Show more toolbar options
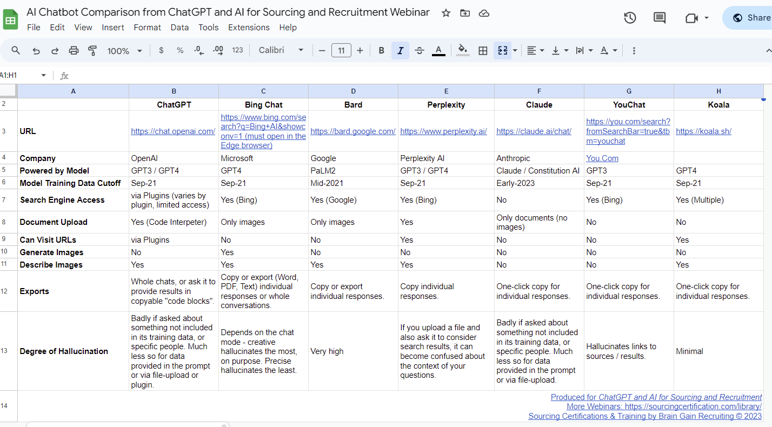 coord(634,50)
